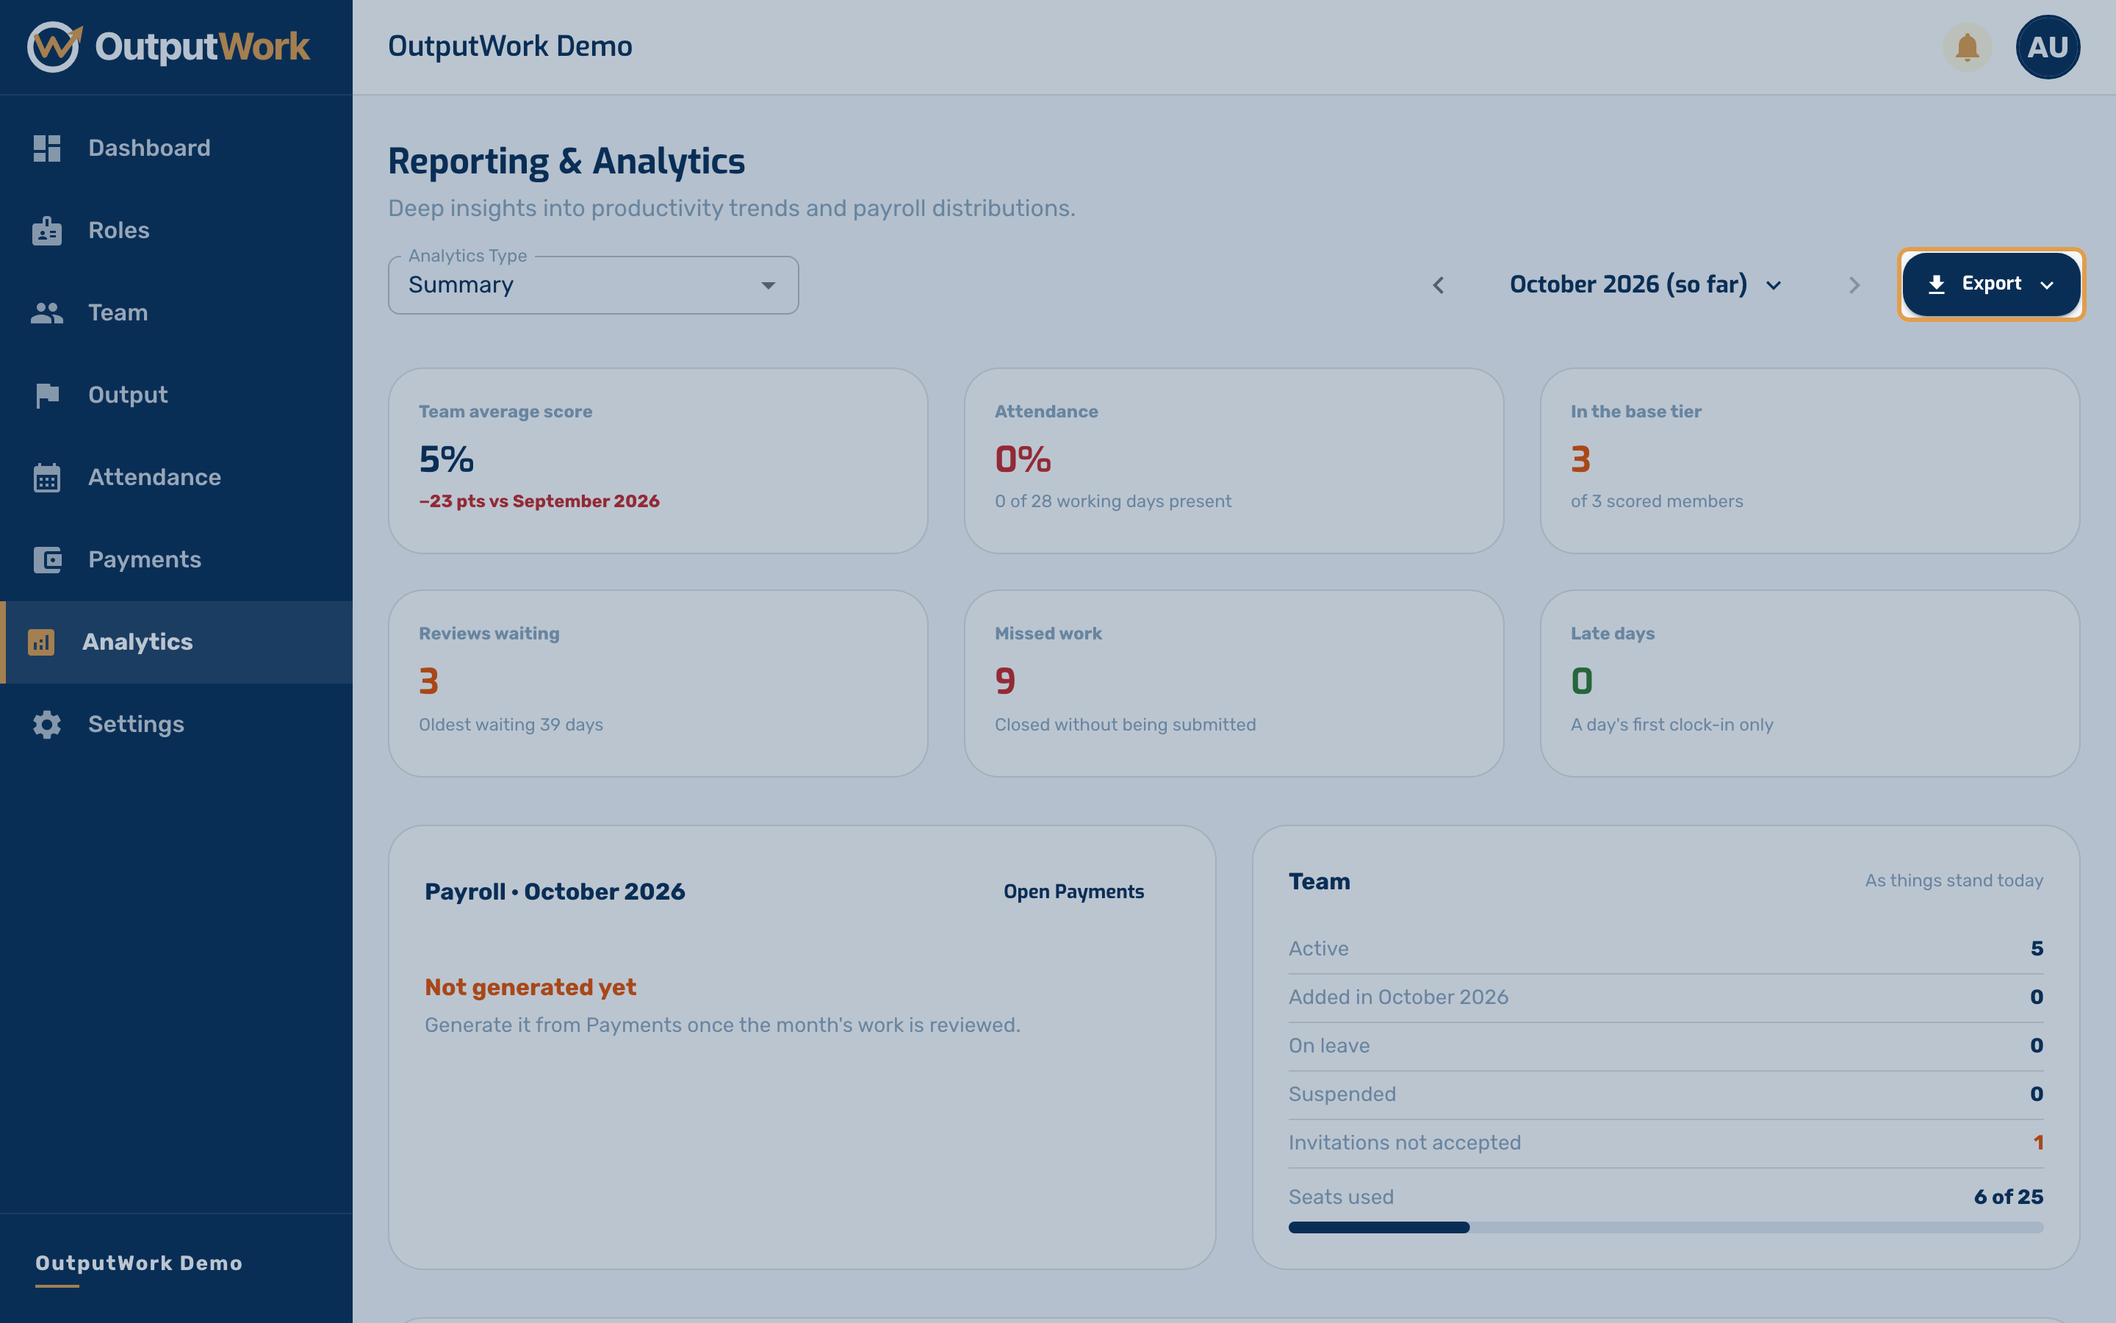Viewport: 2116px width, 1323px height.
Task: Click the 'Not generated yet' payroll status
Action: click(530, 987)
